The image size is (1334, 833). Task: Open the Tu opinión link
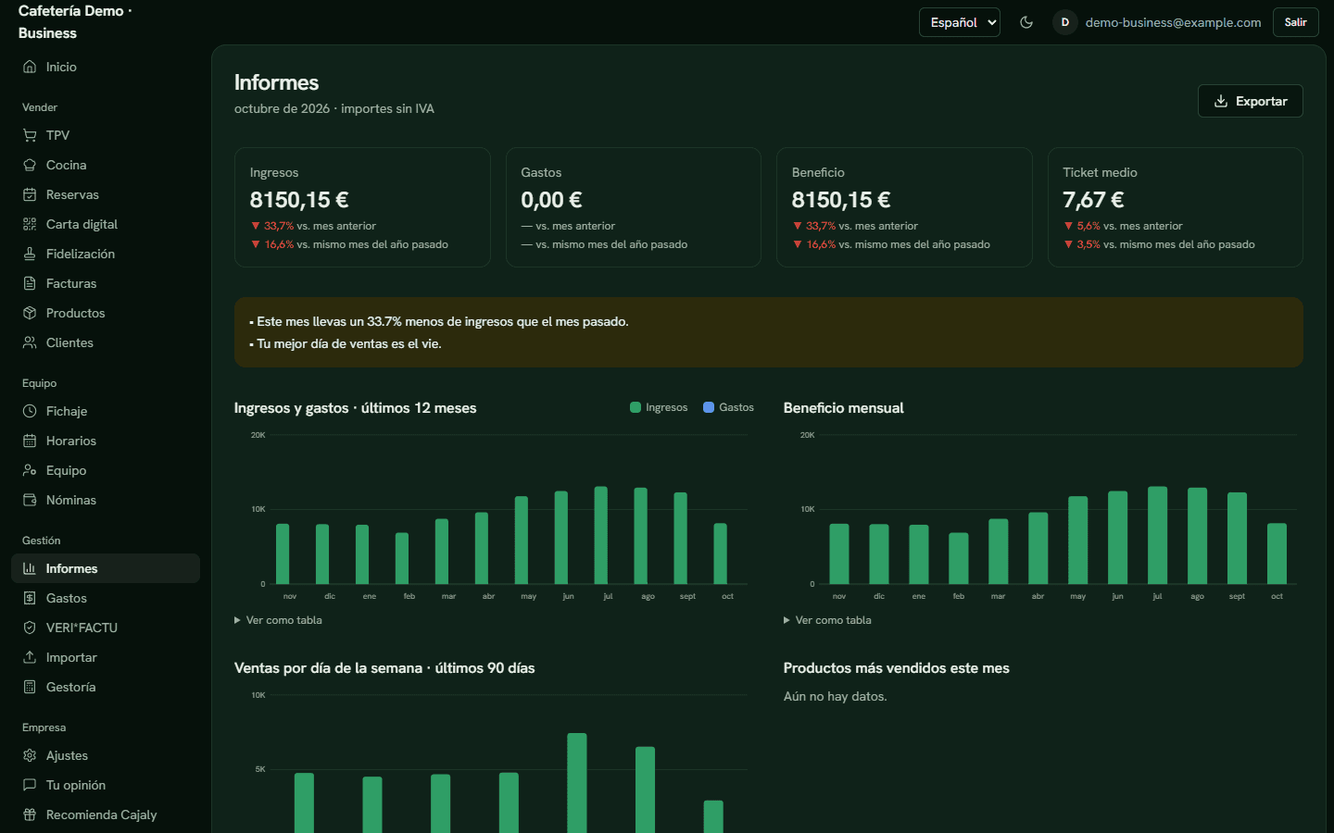(106, 785)
